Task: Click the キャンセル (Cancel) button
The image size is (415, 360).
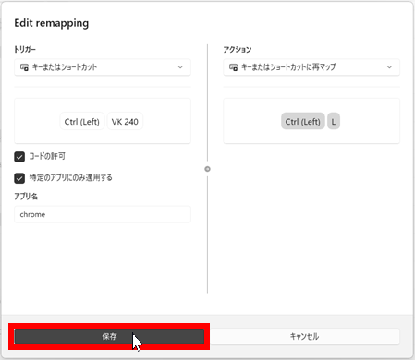Action: [304, 336]
